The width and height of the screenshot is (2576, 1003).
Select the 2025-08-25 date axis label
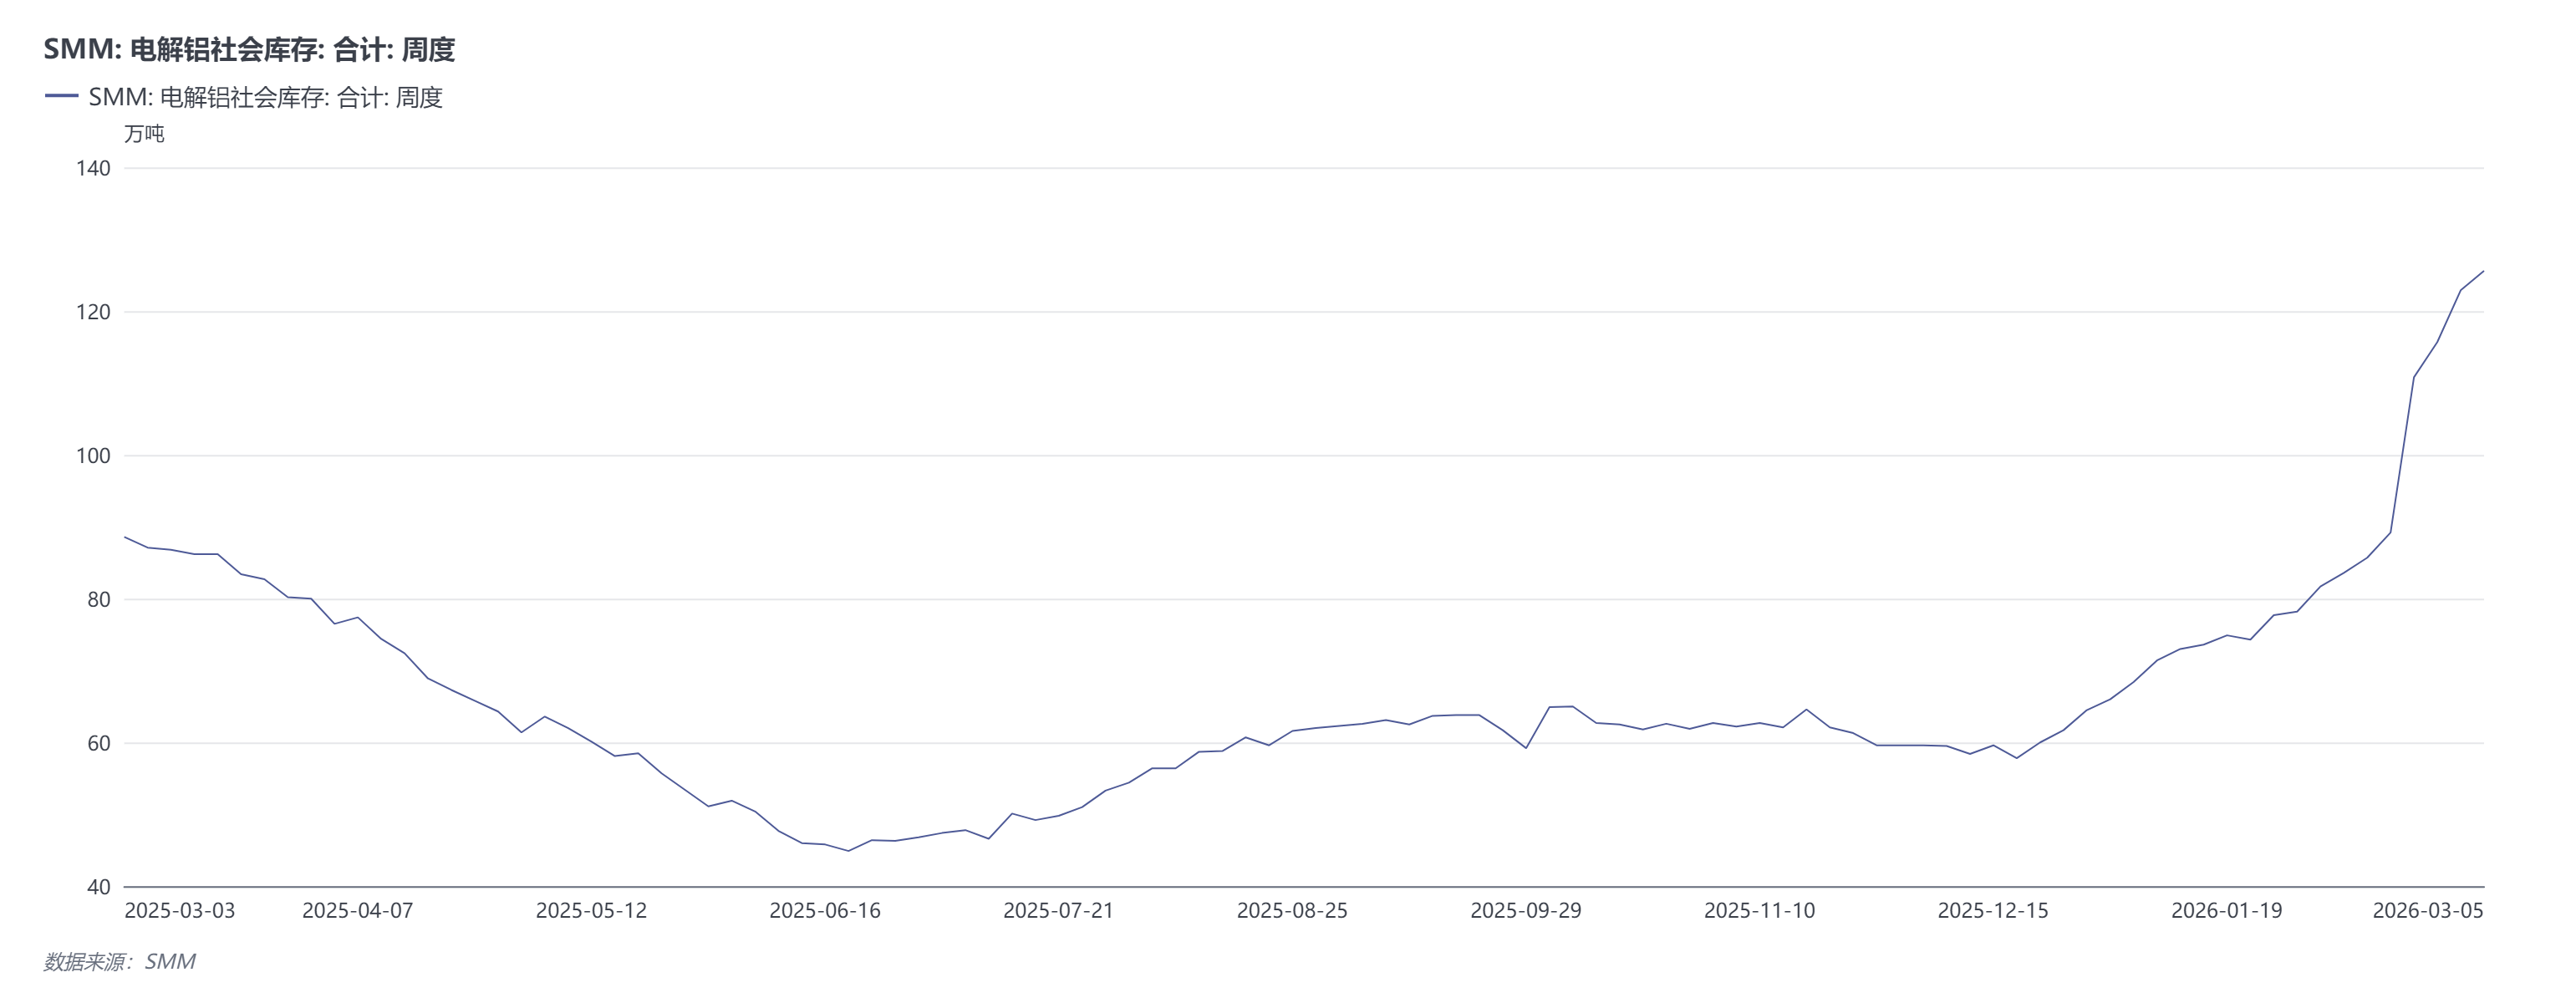[1292, 911]
